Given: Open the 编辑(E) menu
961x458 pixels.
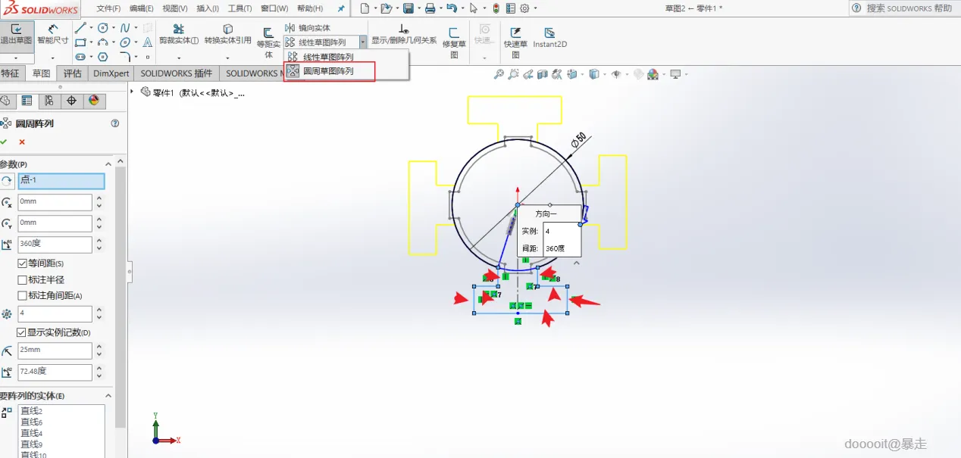Looking at the screenshot, I should tap(142, 8).
